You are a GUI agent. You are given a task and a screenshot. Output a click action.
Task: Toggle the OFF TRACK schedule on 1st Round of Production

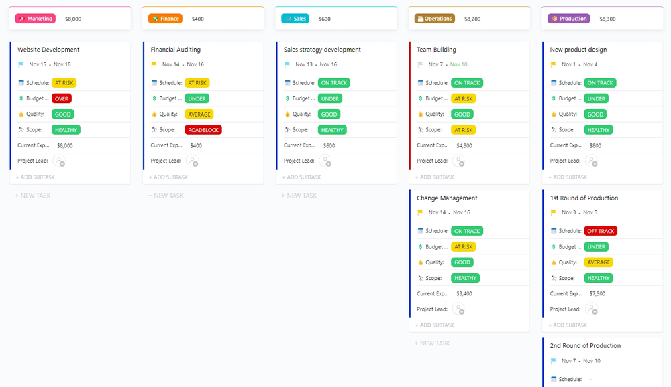(x=601, y=230)
